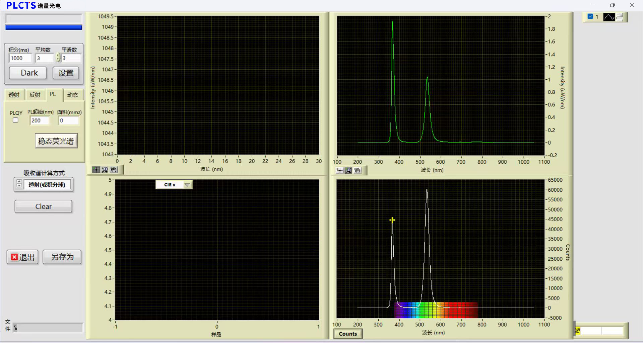Click yellow cursor marker on Counts graph
Viewport: 643px width, 343px height.
click(392, 220)
